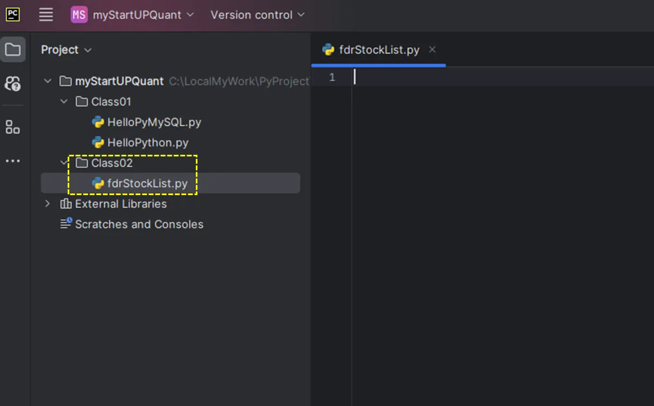
Task: Open the Project view selector dropdown
Action: 66,50
